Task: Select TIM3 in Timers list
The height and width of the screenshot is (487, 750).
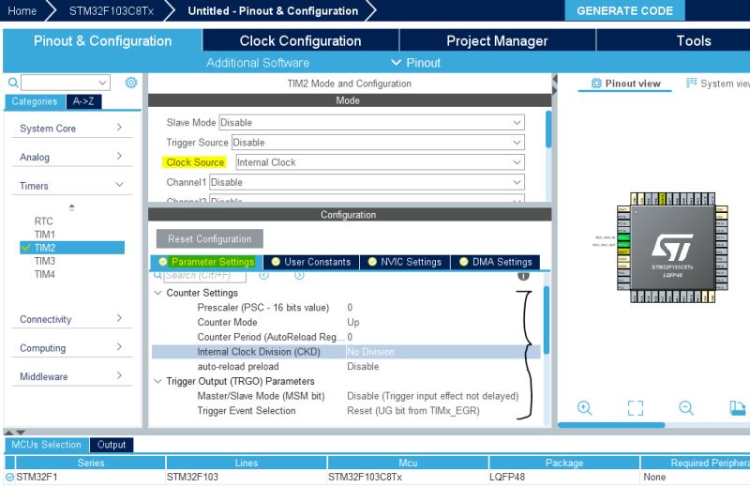Action: pos(44,261)
